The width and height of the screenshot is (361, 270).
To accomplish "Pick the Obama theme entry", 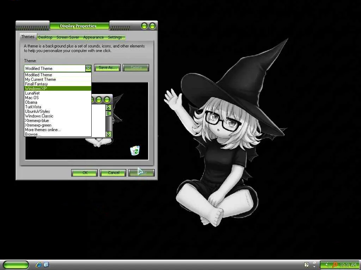I will pyautogui.click(x=58, y=102).
